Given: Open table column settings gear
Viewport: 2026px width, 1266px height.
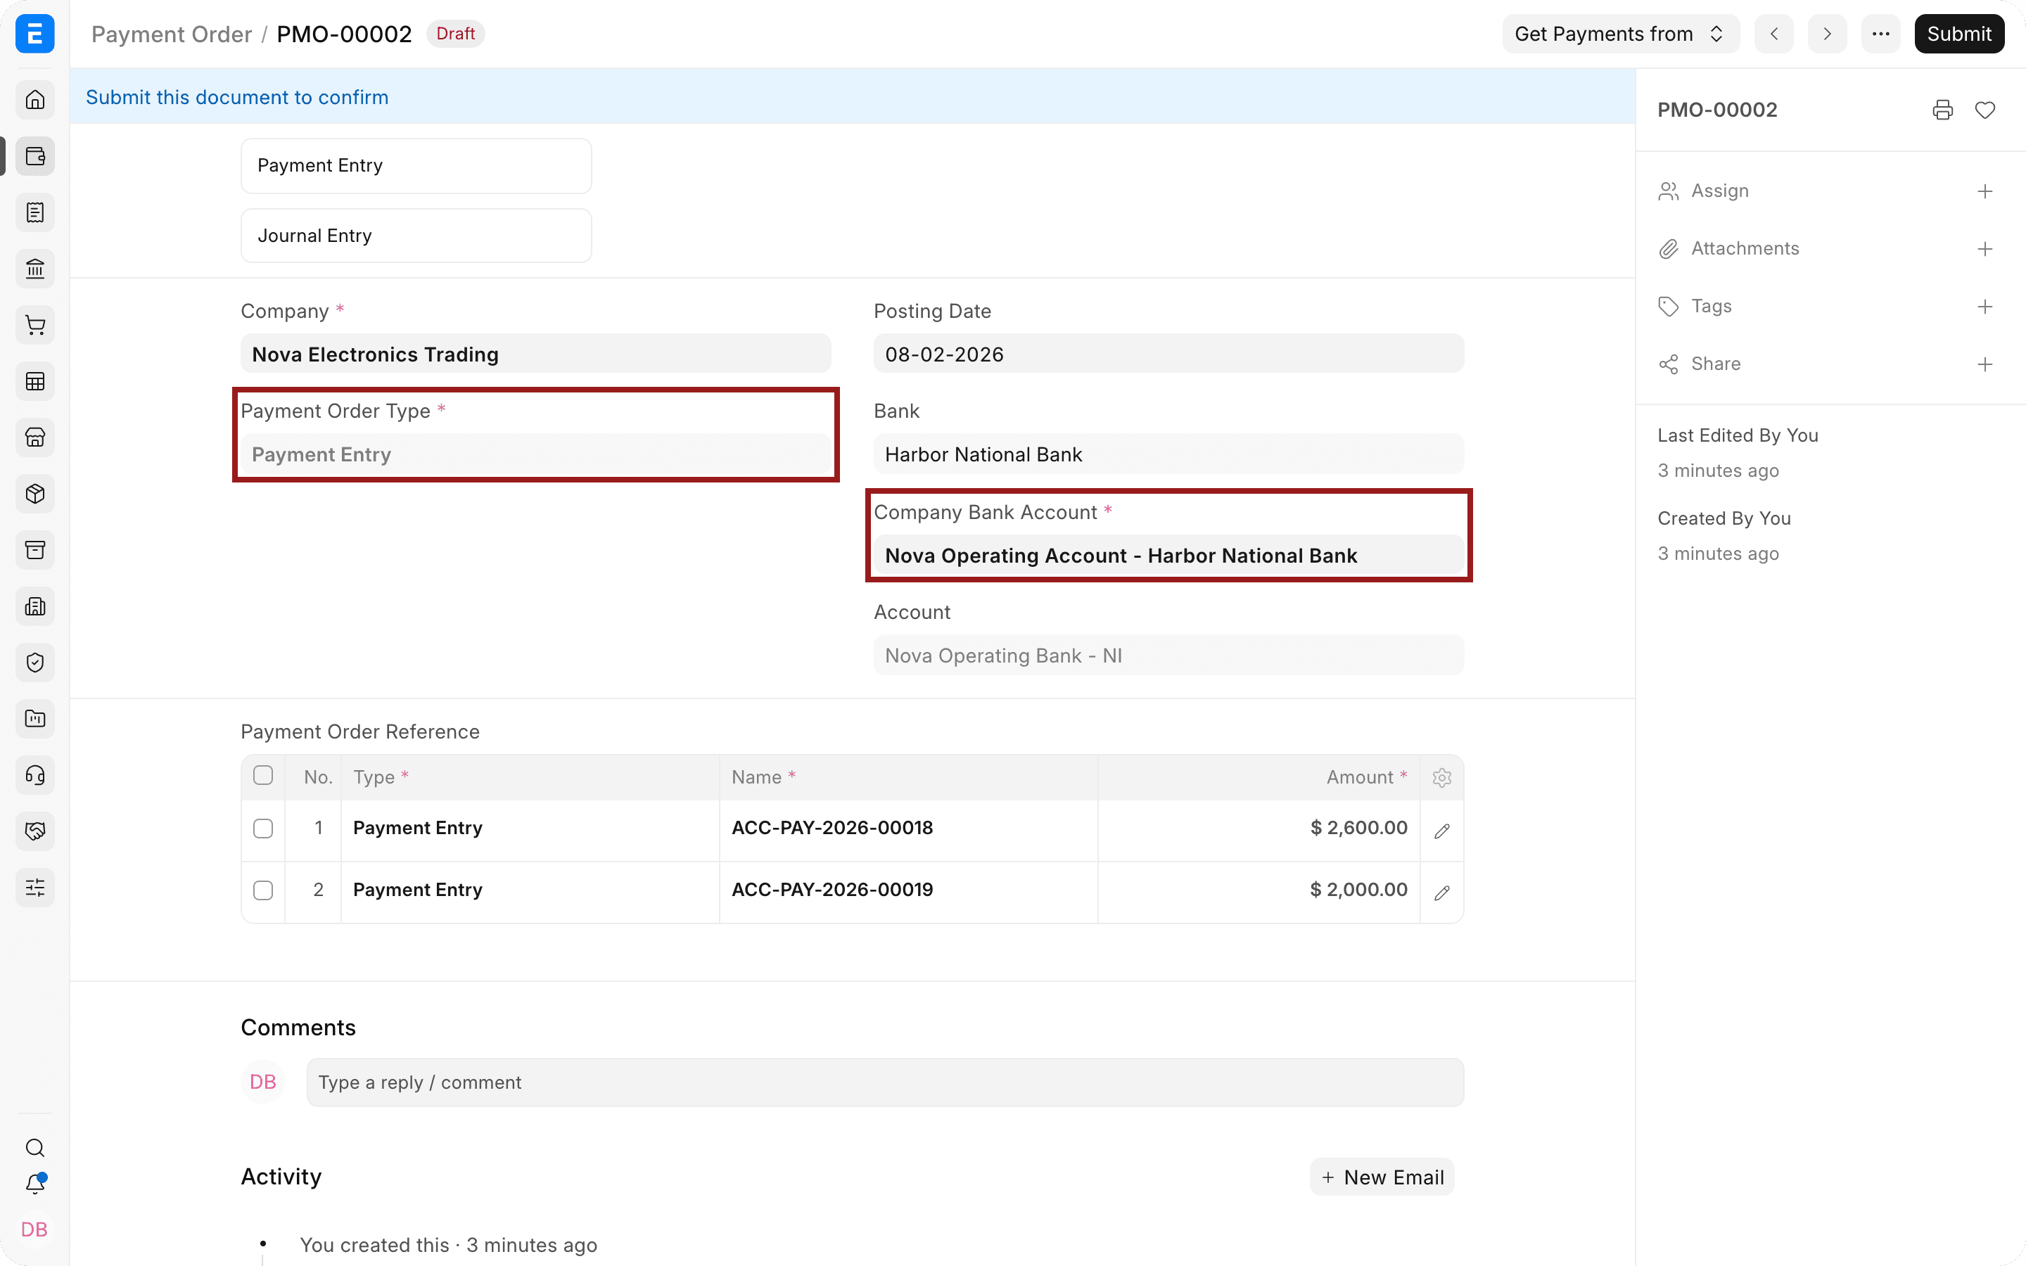Looking at the screenshot, I should click(1441, 778).
